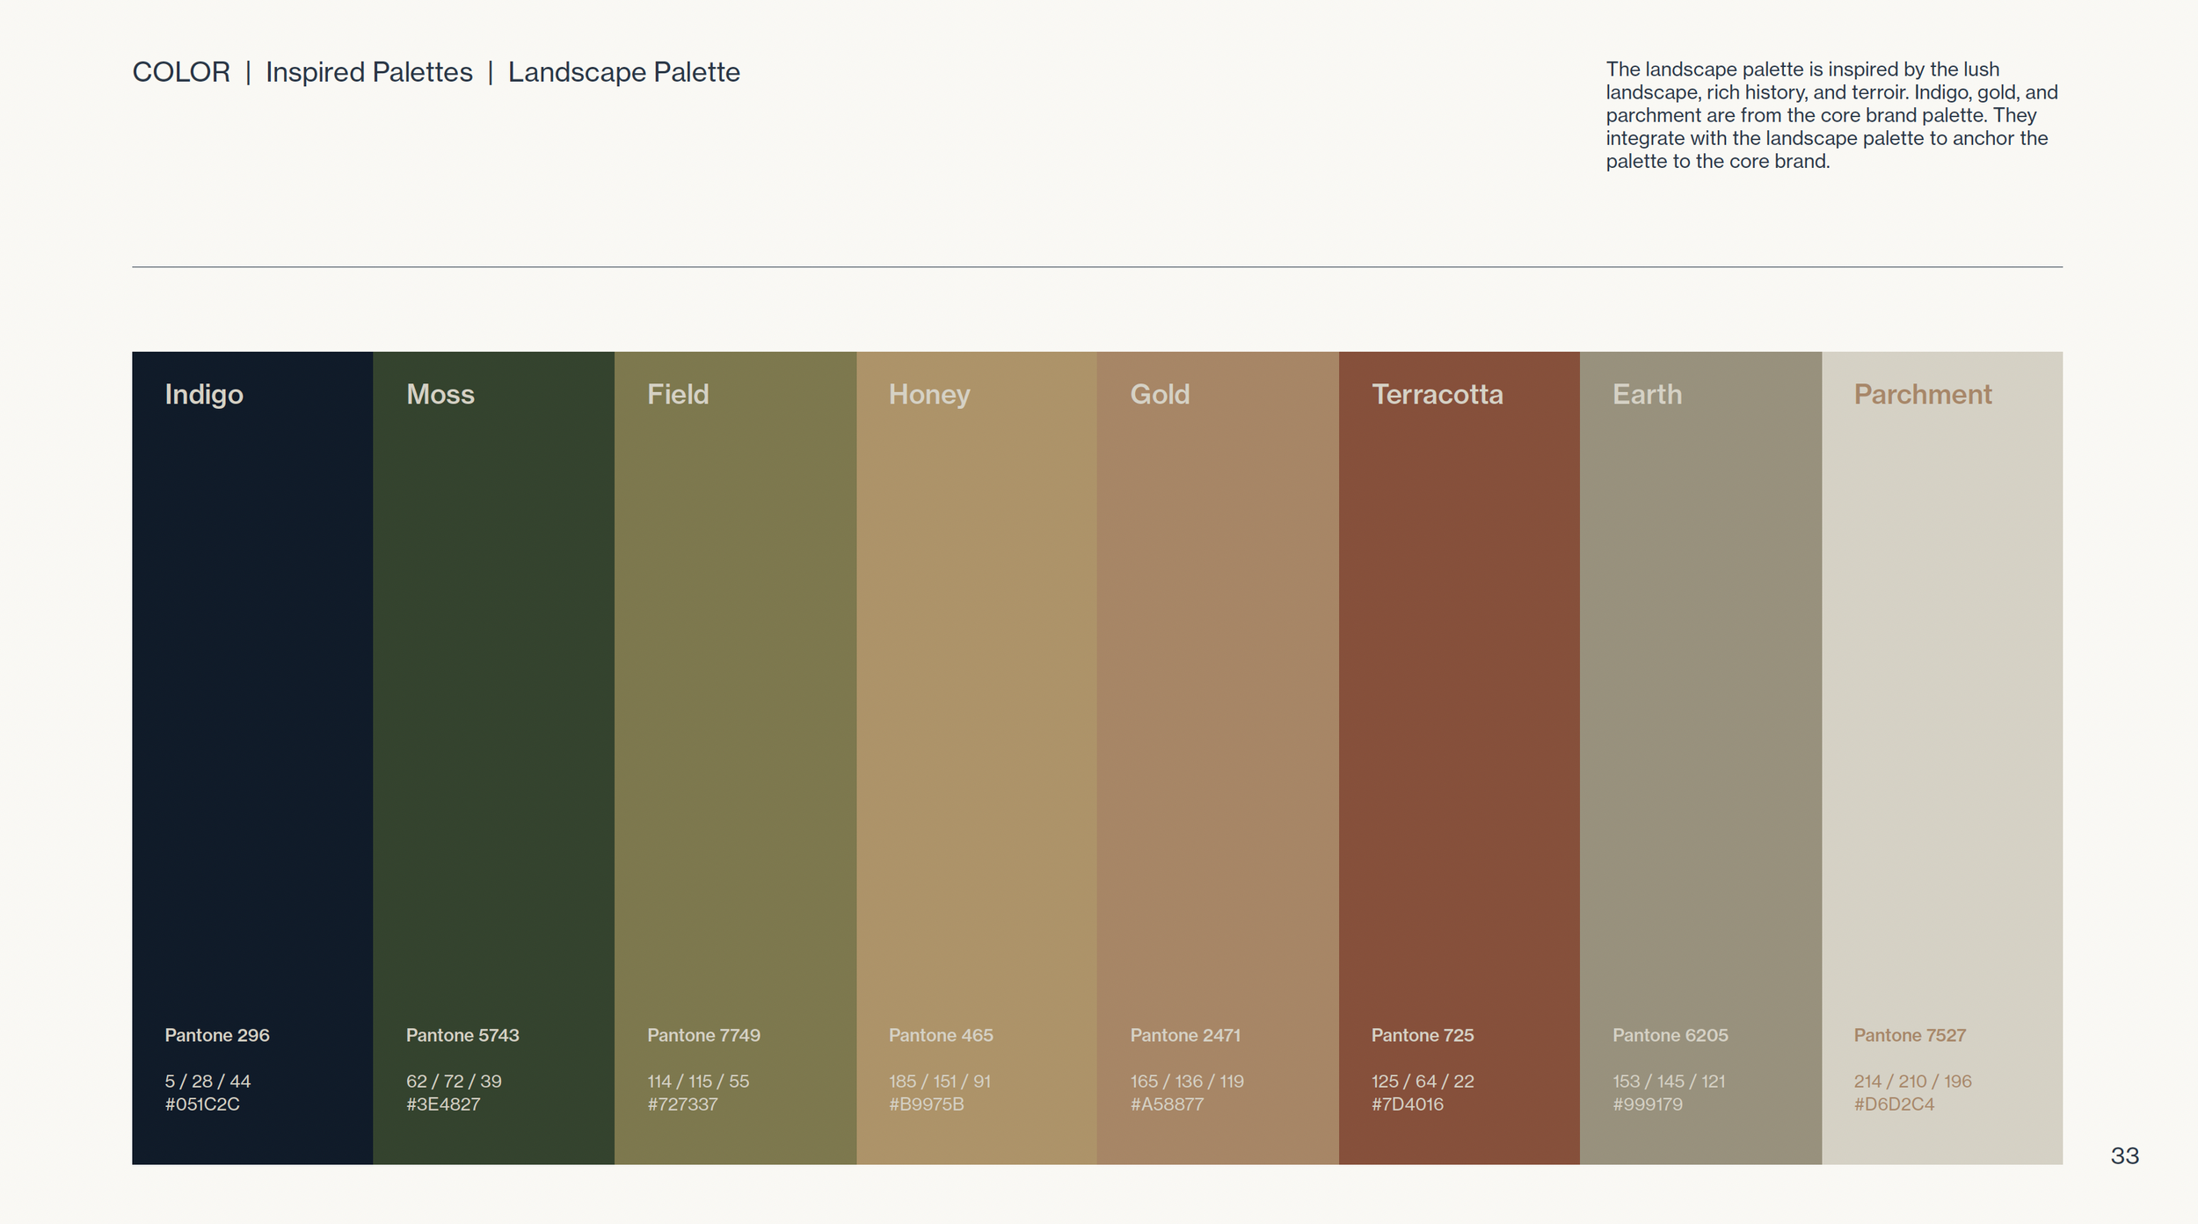Image resolution: width=2198 pixels, height=1224 pixels.
Task: Click the Pantone 5743 label
Action: pyautogui.click(x=462, y=1036)
